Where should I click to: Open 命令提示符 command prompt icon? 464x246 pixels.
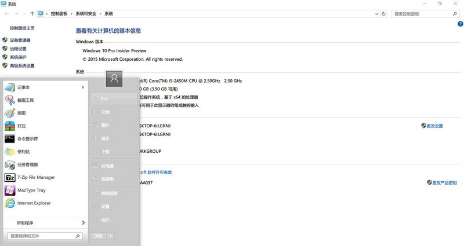pyautogui.click(x=10, y=139)
